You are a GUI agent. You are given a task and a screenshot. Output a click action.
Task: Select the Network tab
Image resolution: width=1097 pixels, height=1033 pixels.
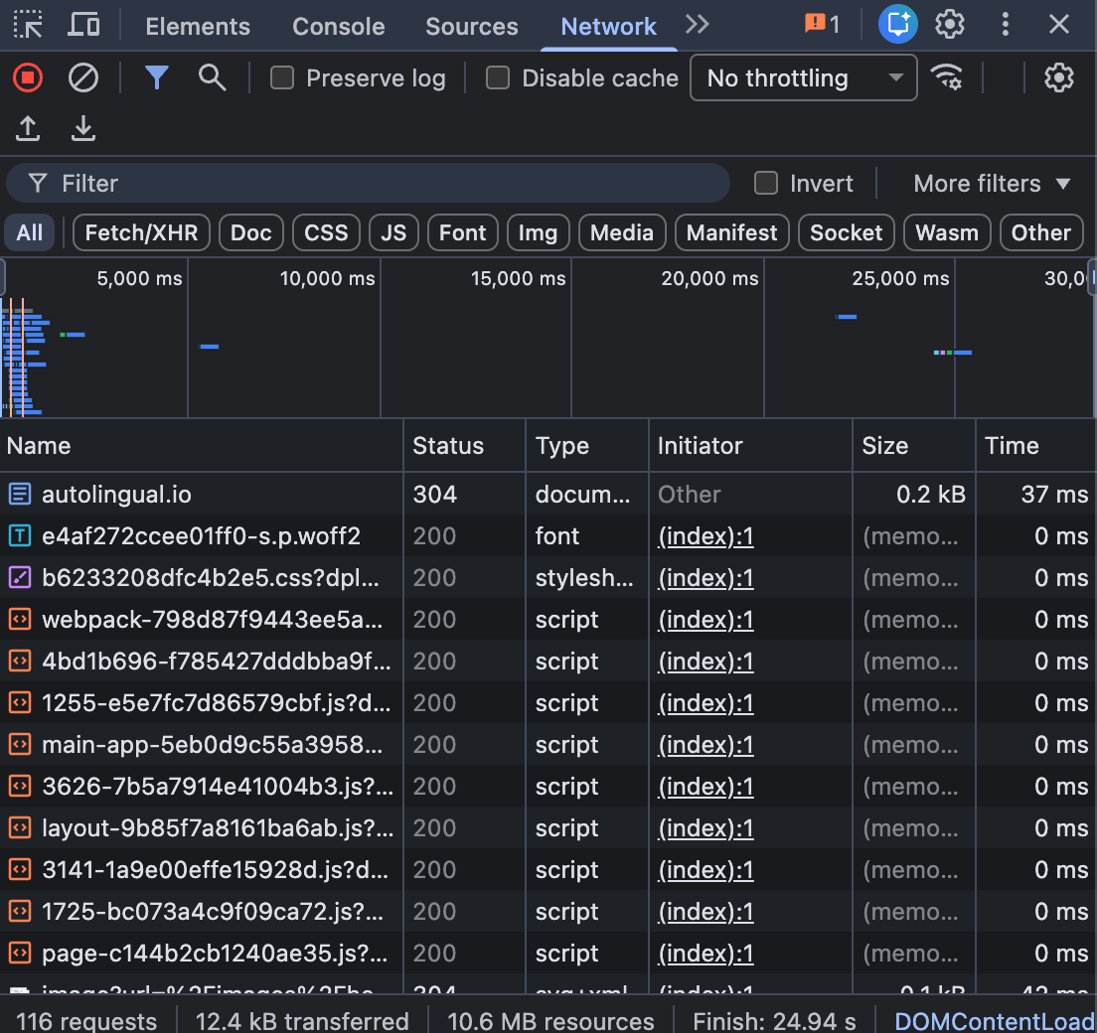pos(609,26)
